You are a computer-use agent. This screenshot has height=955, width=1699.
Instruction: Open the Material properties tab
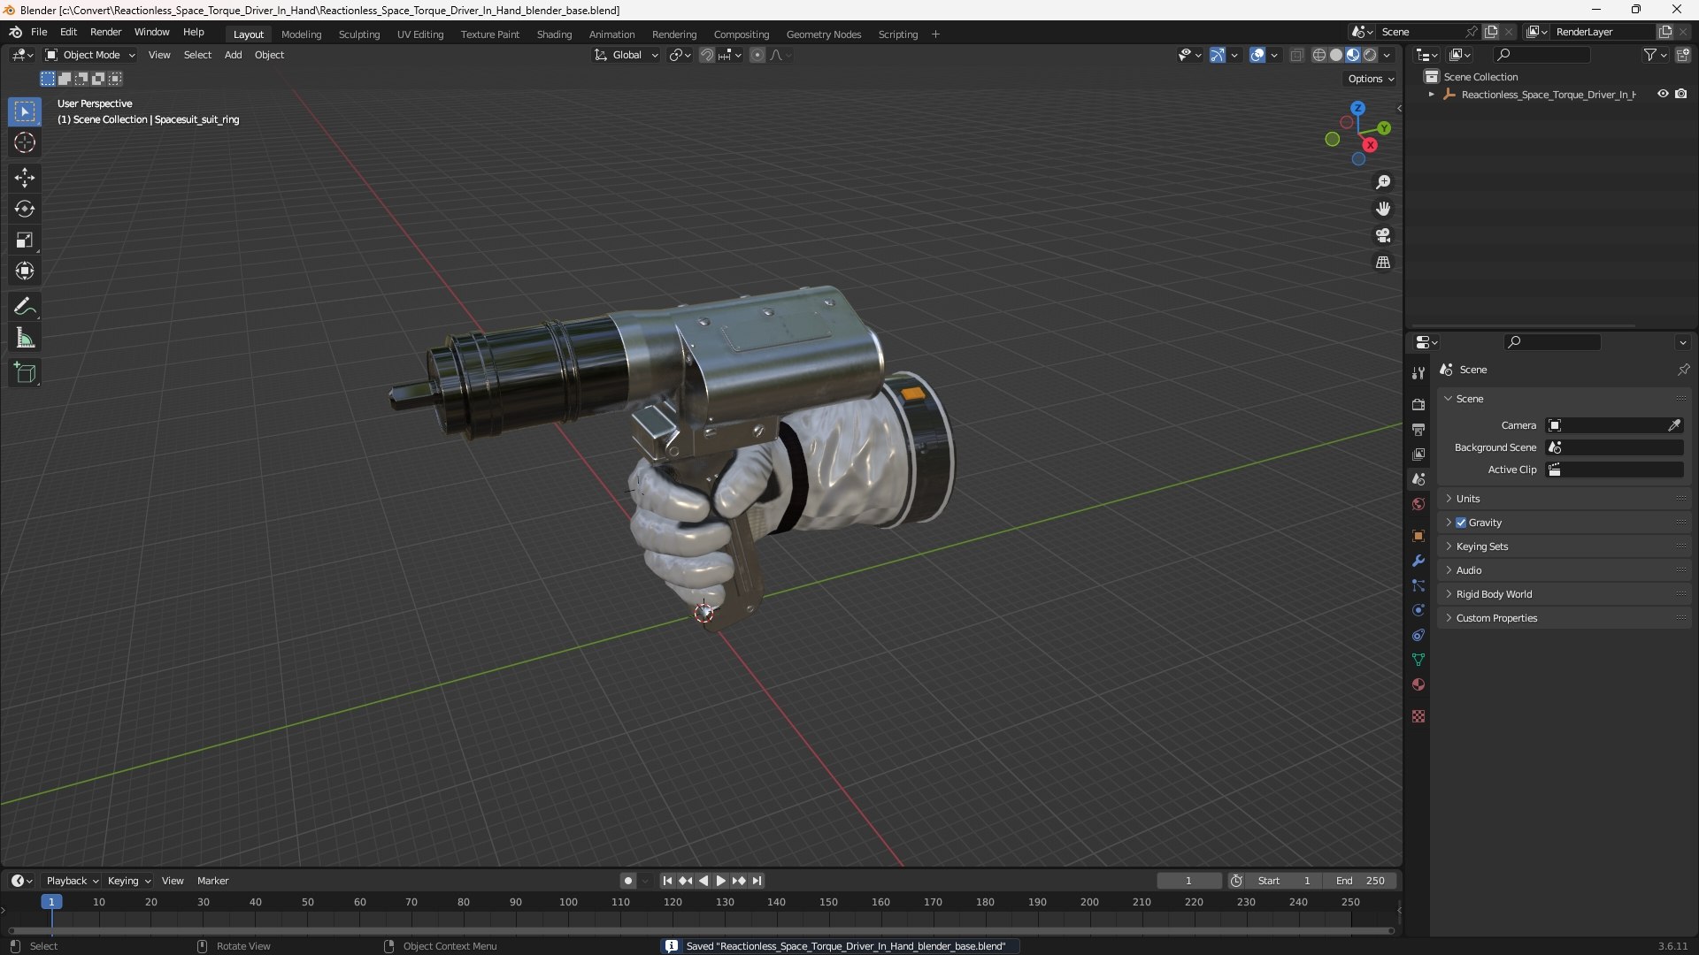click(x=1418, y=684)
